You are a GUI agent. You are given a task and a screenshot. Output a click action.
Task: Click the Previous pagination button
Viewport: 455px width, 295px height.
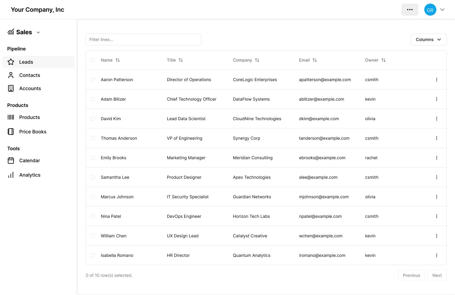pyautogui.click(x=411, y=275)
